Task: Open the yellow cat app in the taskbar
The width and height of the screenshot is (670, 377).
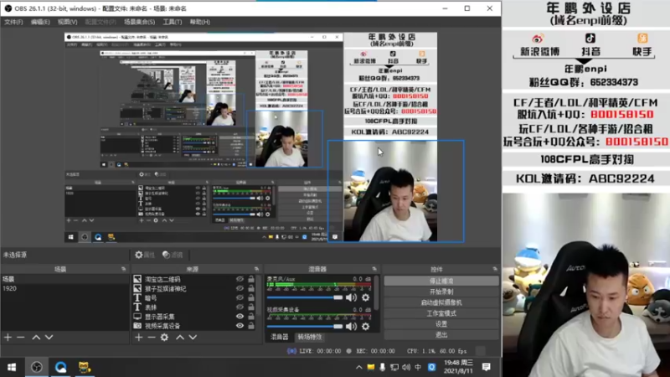Action: [x=85, y=367]
